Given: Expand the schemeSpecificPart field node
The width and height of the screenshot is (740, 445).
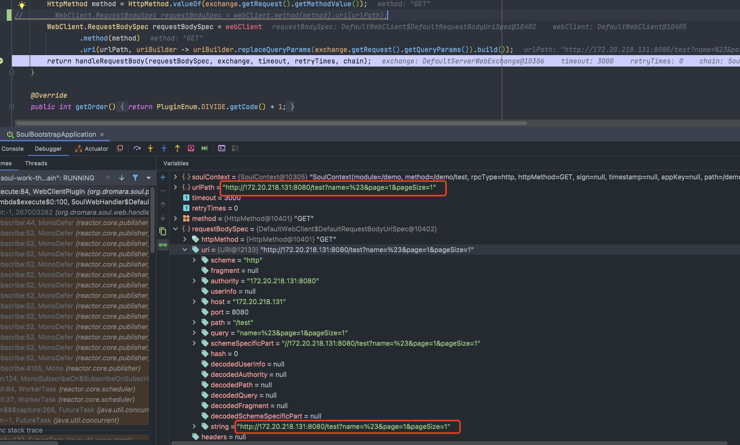Looking at the screenshot, I should tap(194, 343).
